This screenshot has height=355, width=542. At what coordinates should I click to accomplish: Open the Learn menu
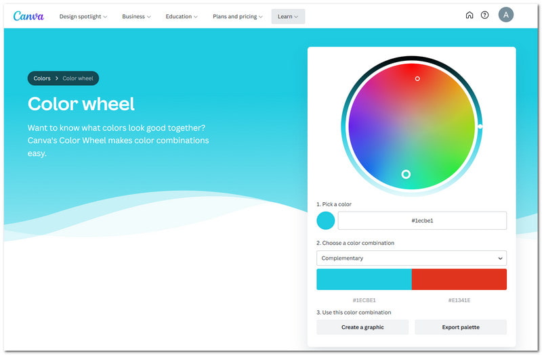(x=288, y=16)
